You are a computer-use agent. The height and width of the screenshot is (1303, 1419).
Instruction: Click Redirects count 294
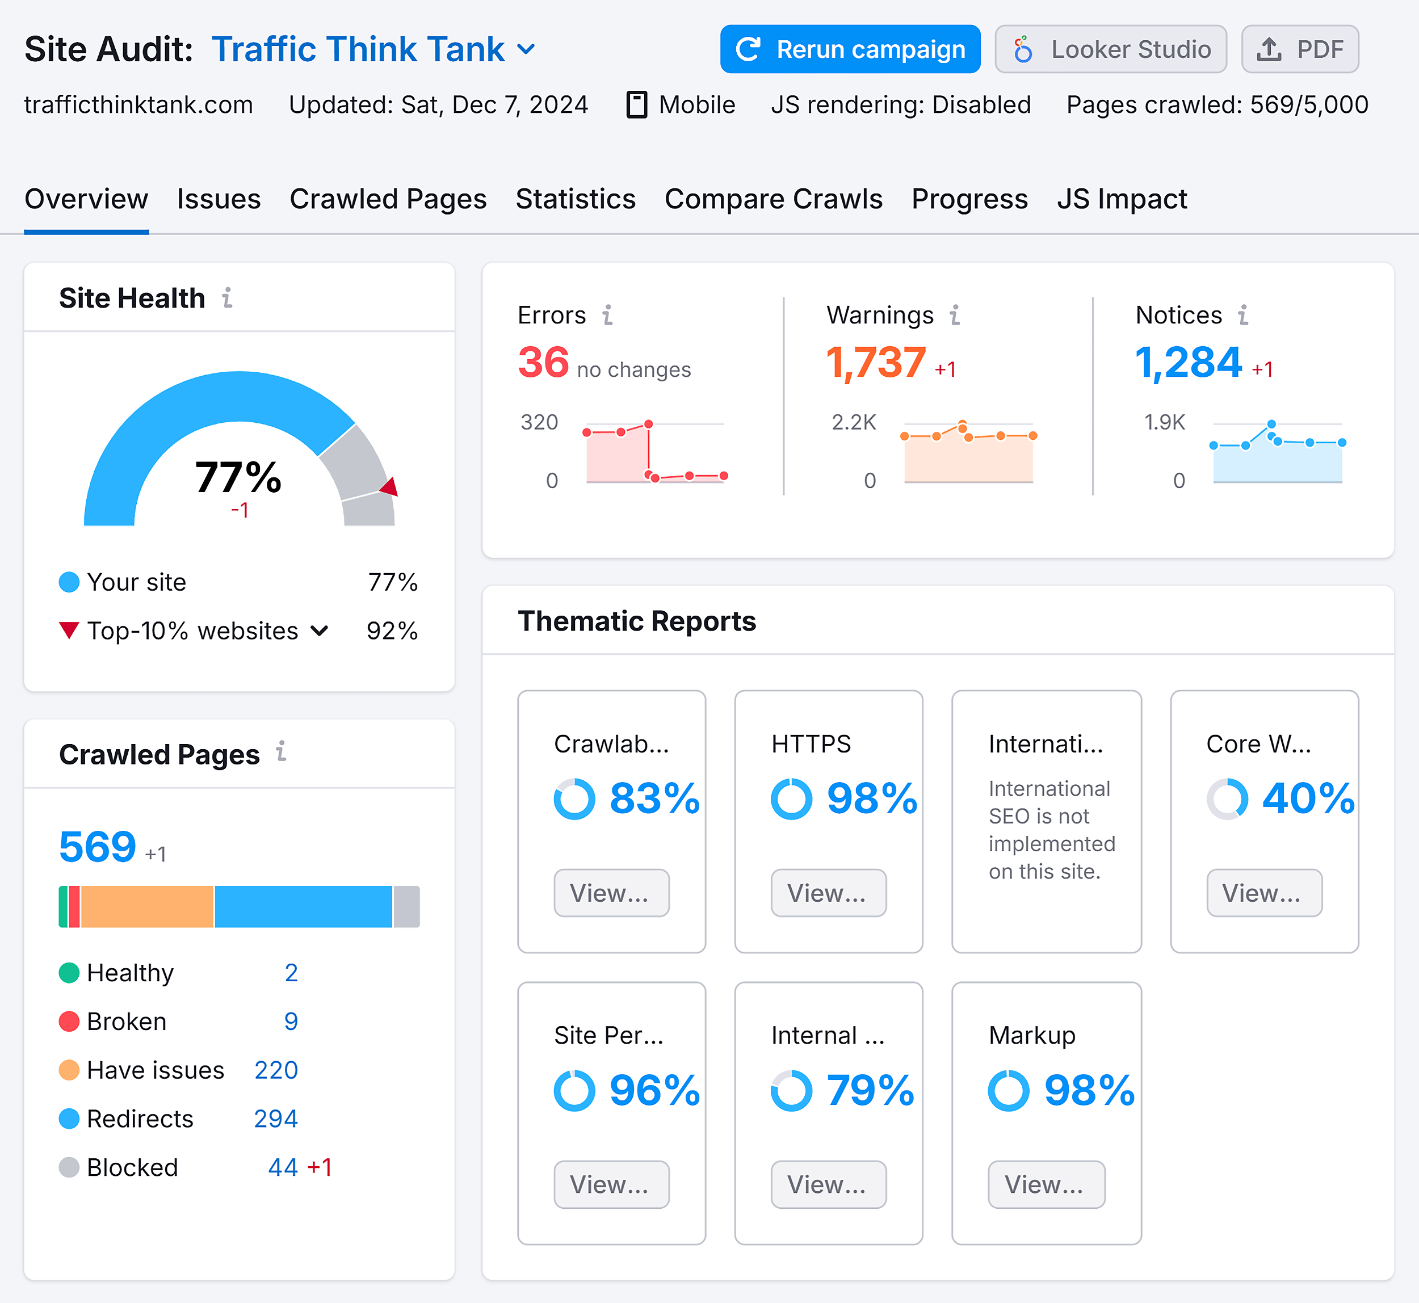pyautogui.click(x=276, y=1119)
